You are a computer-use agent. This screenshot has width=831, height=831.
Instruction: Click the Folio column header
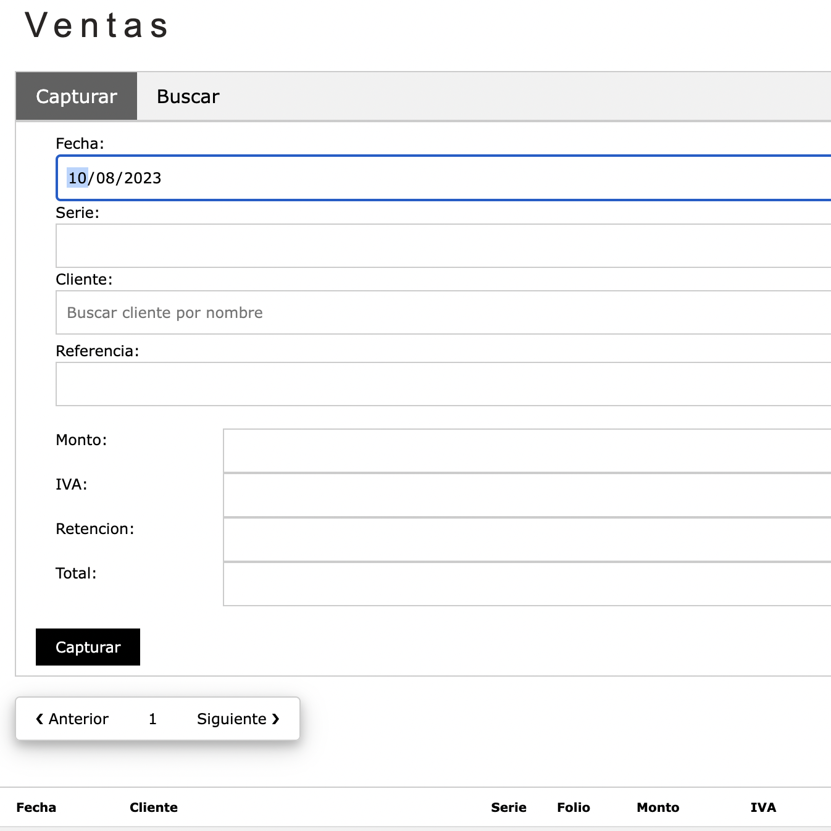pos(574,808)
